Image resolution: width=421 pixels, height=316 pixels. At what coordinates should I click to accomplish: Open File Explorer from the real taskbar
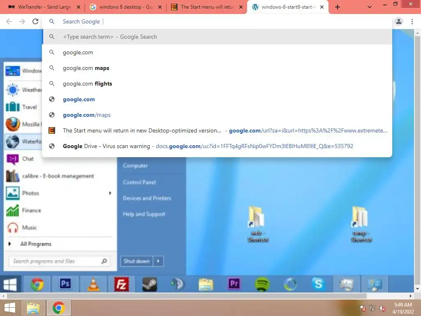[x=33, y=308]
